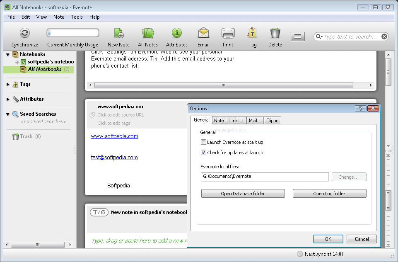Cancel the Options dialog

point(362,239)
